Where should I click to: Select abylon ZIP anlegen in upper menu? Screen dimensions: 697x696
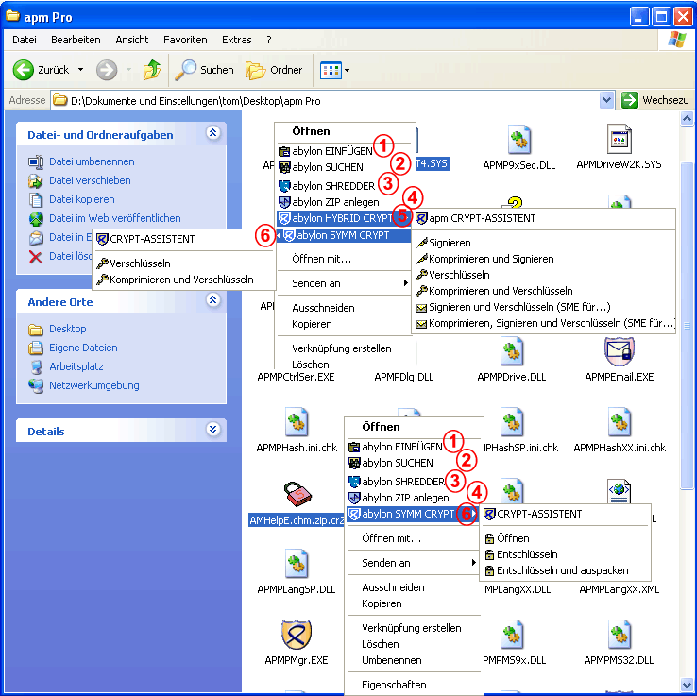(x=335, y=202)
